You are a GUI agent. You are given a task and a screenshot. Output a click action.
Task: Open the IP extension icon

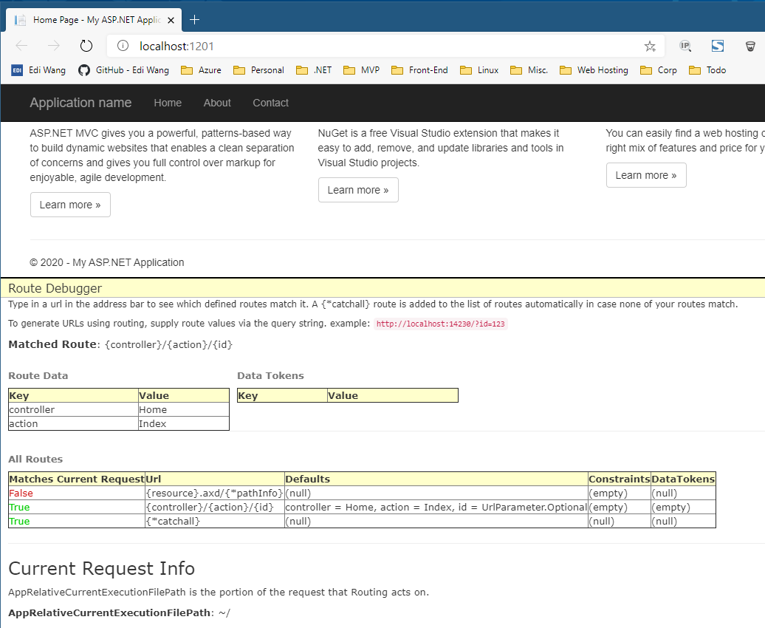[685, 46]
